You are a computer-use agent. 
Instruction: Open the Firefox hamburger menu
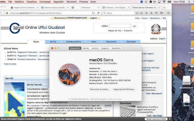169,13
